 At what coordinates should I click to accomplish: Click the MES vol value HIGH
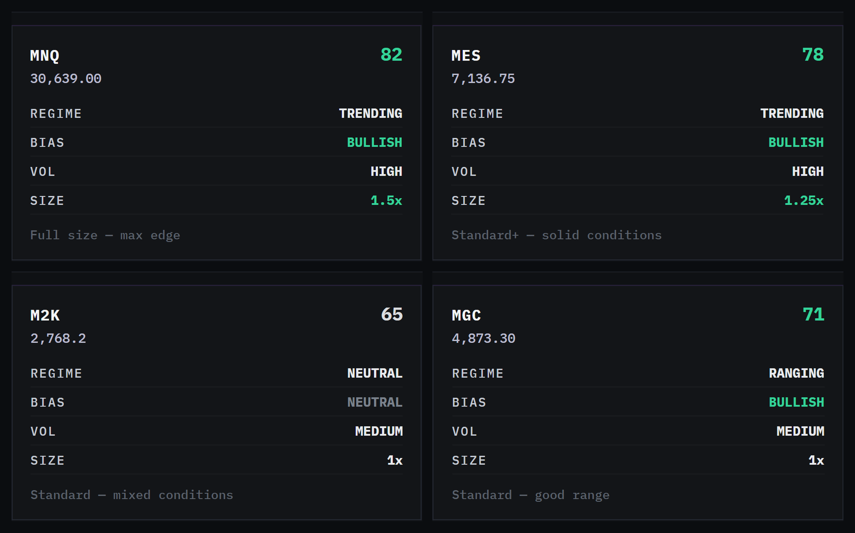pos(807,172)
